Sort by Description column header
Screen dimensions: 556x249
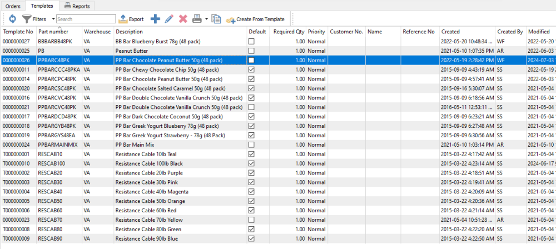(x=181, y=32)
